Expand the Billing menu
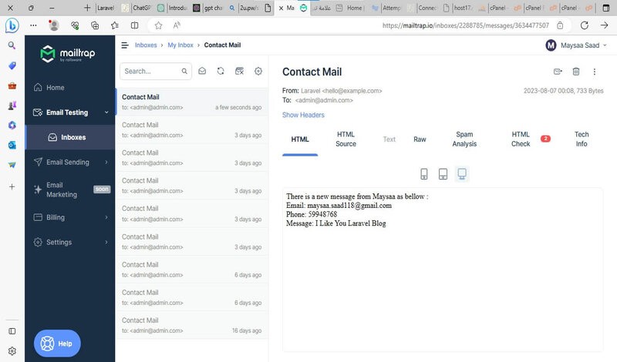The image size is (617, 362). 69,217
